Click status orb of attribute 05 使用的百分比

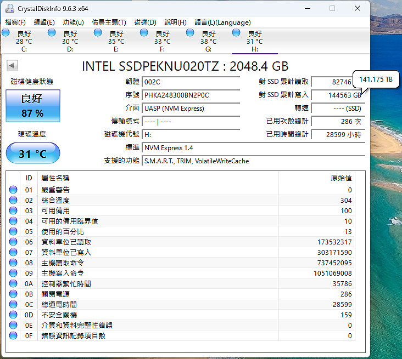[x=13, y=231]
